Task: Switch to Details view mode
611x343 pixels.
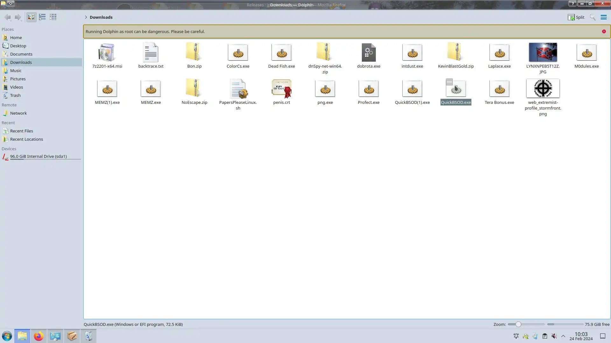Action: point(53,17)
